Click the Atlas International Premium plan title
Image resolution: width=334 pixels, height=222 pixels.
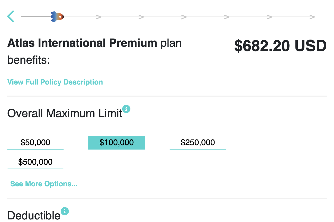click(x=82, y=43)
